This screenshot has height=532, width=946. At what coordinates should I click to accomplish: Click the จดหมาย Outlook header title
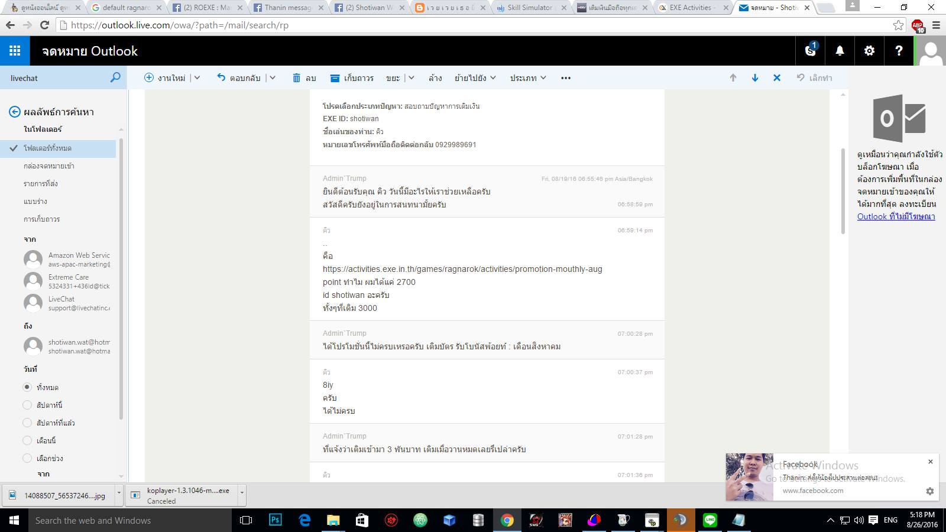click(90, 51)
